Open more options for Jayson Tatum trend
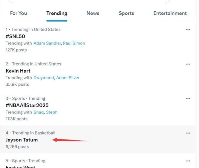Viewport: 199px width, 168px height. click(x=188, y=133)
